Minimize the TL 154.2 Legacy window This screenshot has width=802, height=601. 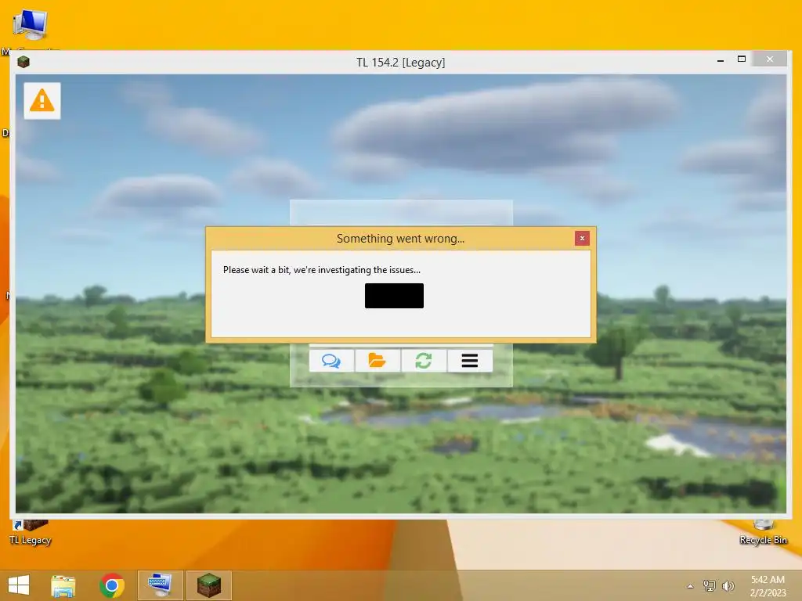721,60
